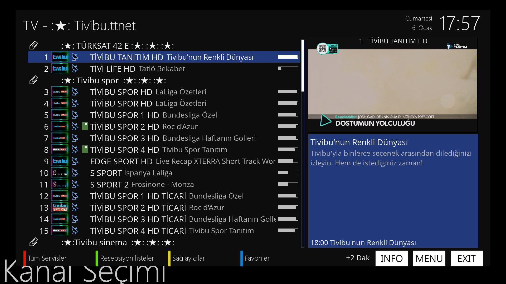Click the QR code in the preview window
Viewport: 506px width, 284px height.
pyautogui.click(x=322, y=49)
